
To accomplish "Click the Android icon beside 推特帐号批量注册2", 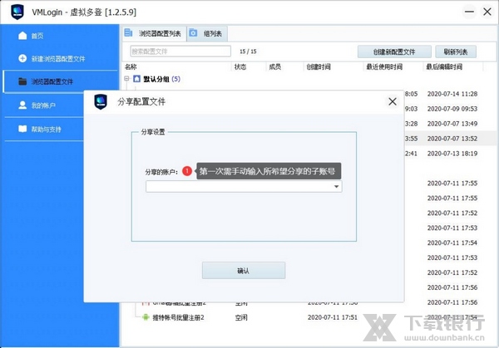I will [146, 317].
